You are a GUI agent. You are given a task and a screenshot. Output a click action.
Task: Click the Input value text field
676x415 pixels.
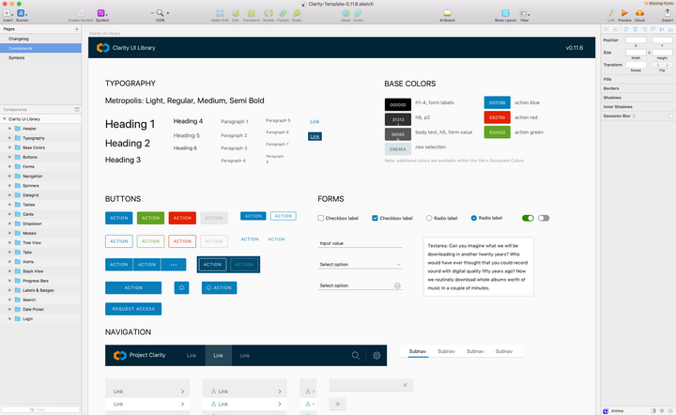click(x=360, y=243)
